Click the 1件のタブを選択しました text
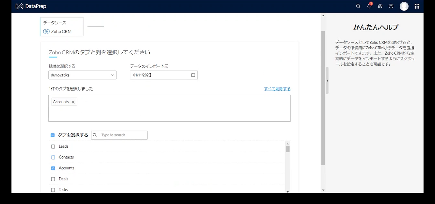435x204 pixels. [71, 89]
